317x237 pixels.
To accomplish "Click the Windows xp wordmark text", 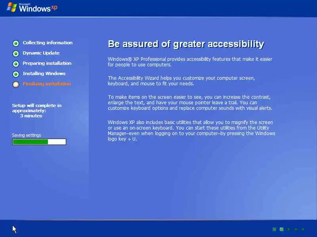I will point(38,8).
